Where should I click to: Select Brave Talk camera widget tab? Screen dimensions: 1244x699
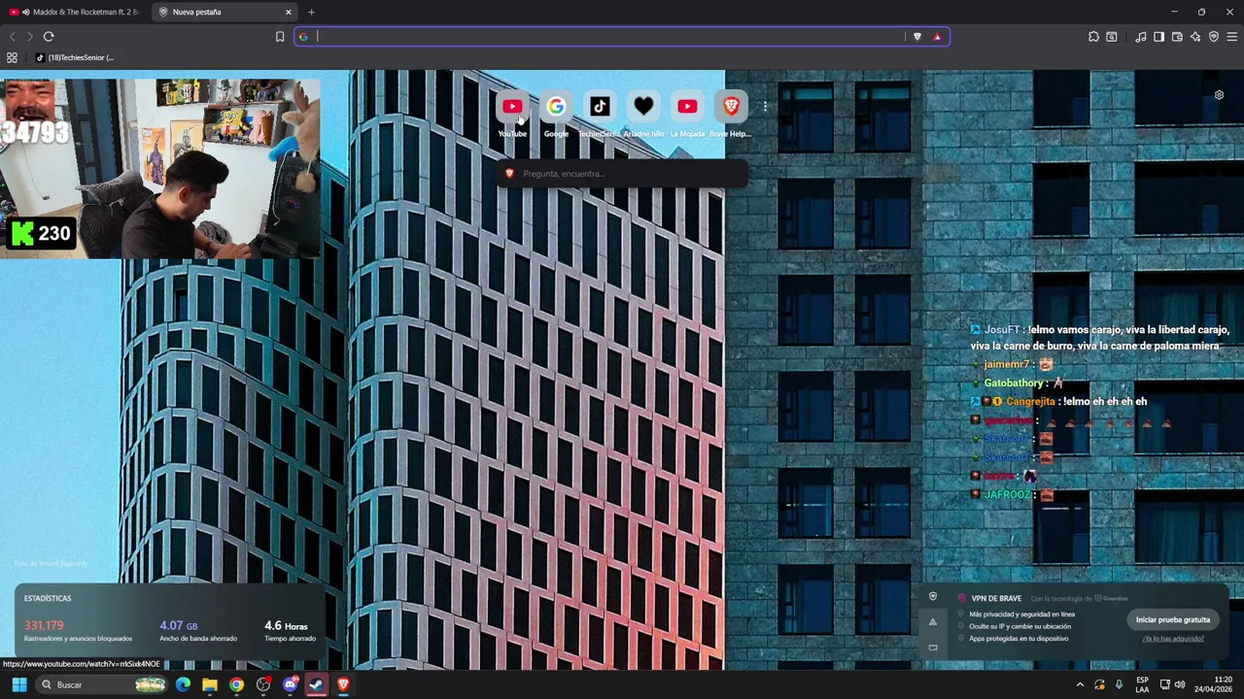click(x=933, y=648)
